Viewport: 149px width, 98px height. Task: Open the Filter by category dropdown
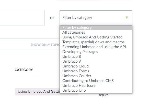coord(96,18)
